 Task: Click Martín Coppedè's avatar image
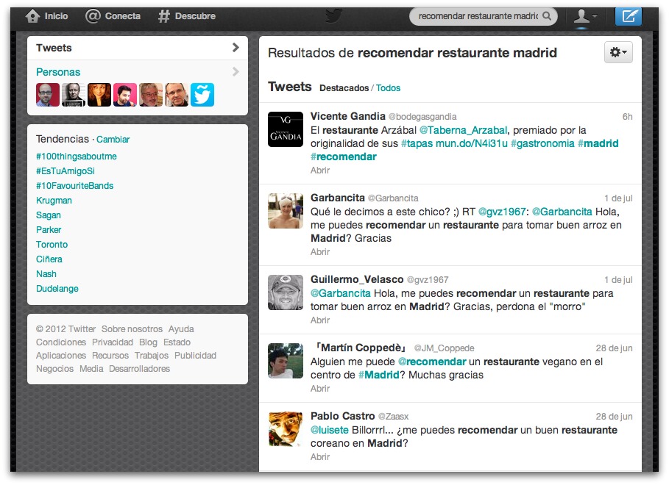pos(285,361)
